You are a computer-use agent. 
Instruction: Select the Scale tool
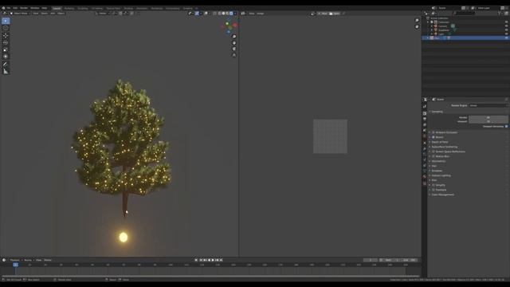click(x=6, y=49)
